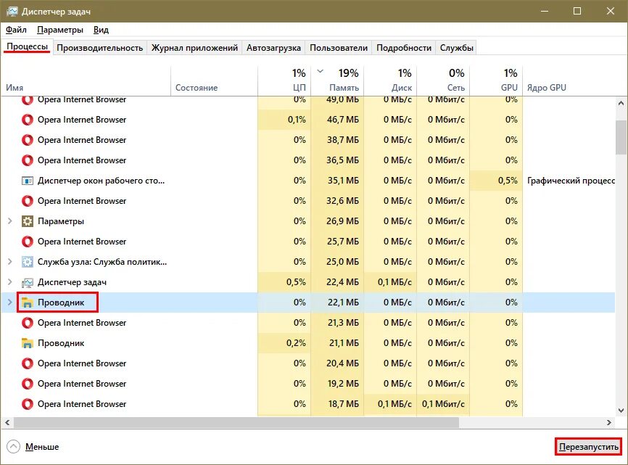The image size is (628, 465).
Task: Select the Служба узла: Служба политик... row name
Action: pyautogui.click(x=102, y=262)
